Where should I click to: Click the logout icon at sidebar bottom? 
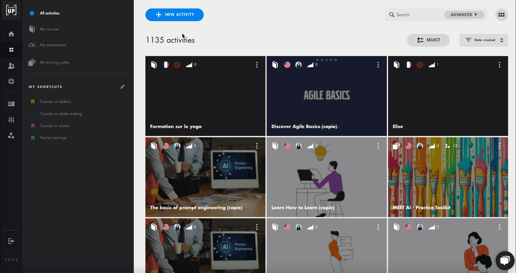point(11,241)
